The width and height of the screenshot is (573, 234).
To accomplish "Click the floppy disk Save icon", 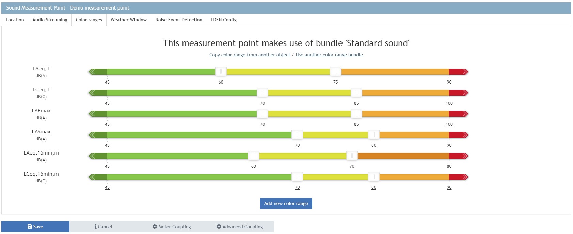I will (x=30, y=227).
